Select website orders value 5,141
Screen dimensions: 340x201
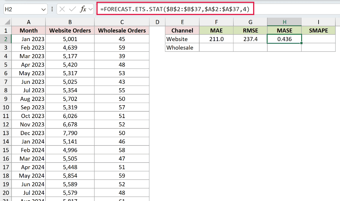point(70,141)
